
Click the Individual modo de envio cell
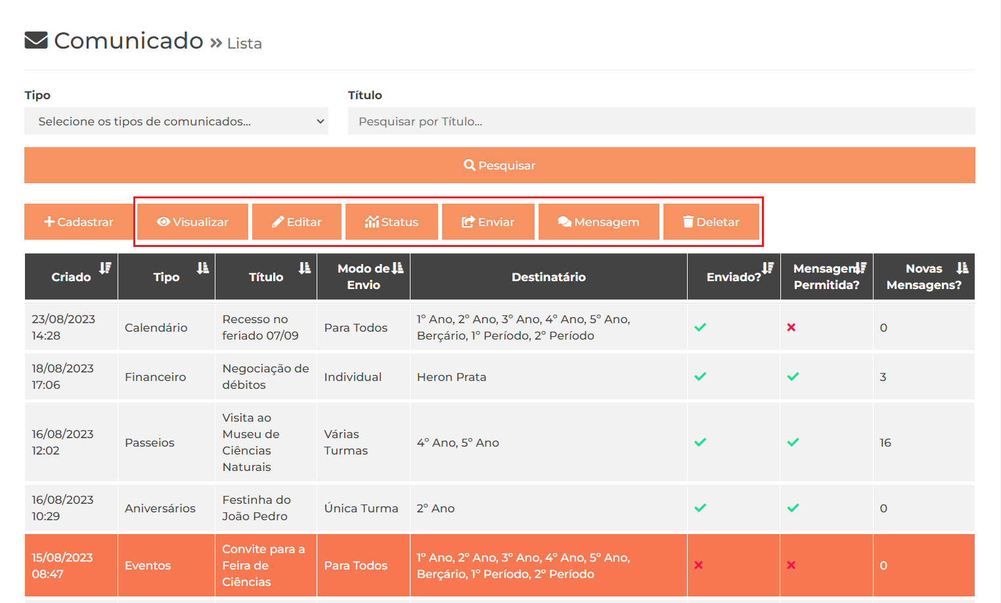(x=363, y=376)
